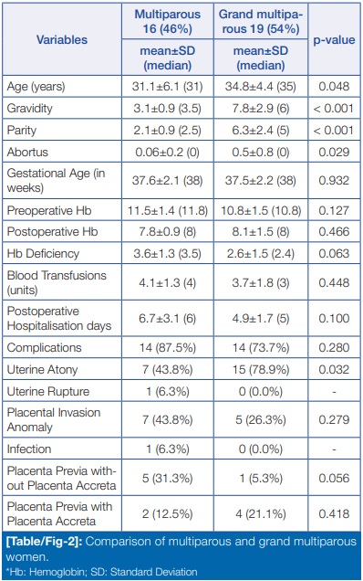Image resolution: width=363 pixels, height=581 pixels.
Task: Click the Multiparous 16 (46%) header
Action: [x=167, y=21]
